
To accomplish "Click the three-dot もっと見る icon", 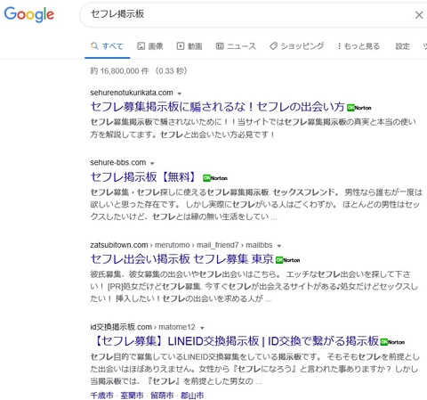I will tap(339, 46).
